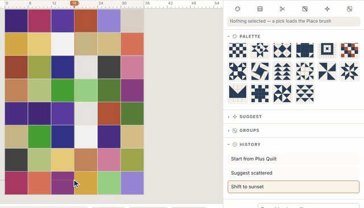Pick the M-shaped navy block
This screenshot has height=208, width=364.
[x=238, y=94]
